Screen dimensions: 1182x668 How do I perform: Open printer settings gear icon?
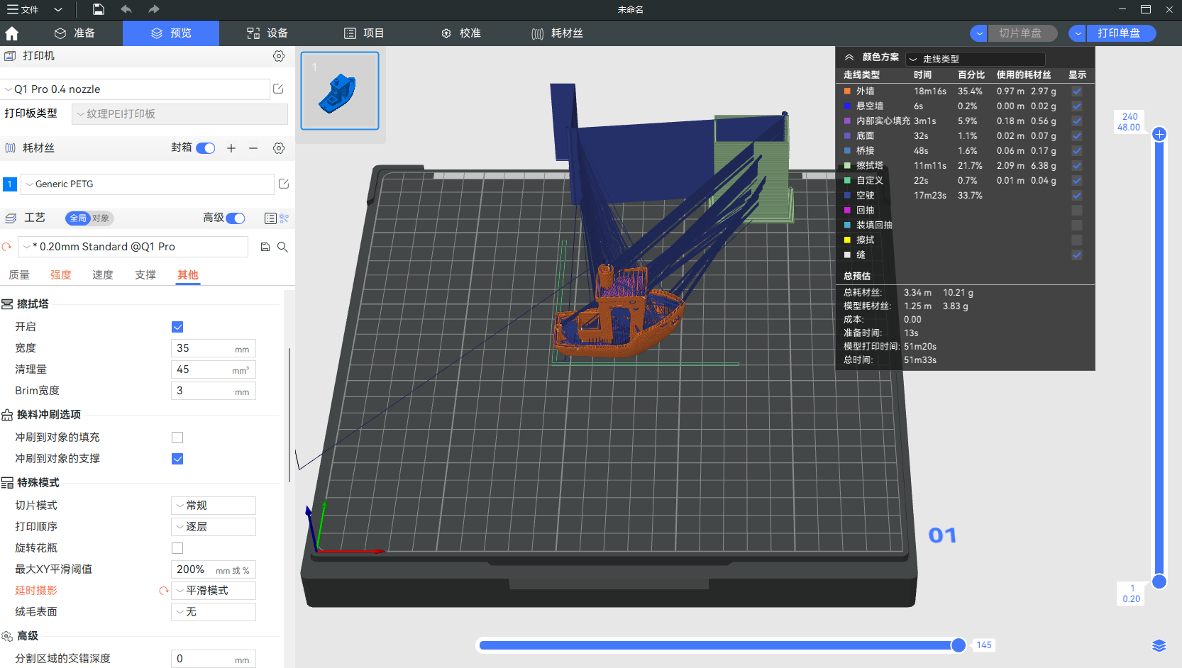click(x=279, y=56)
